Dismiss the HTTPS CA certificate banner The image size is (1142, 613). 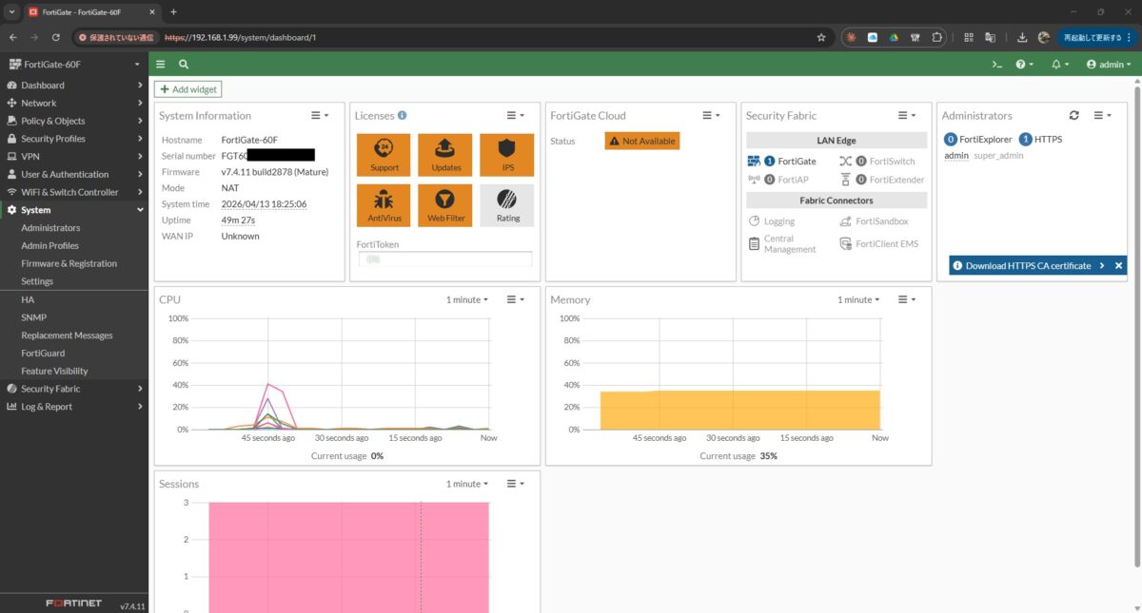click(x=1119, y=266)
